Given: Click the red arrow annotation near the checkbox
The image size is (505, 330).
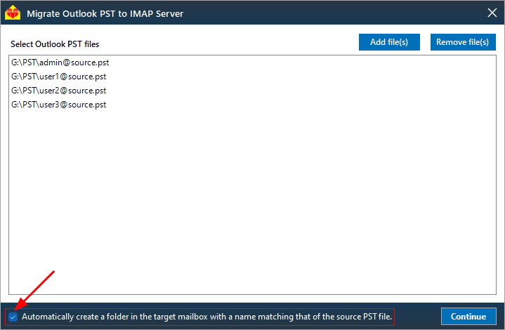Looking at the screenshot, I should (x=35, y=289).
